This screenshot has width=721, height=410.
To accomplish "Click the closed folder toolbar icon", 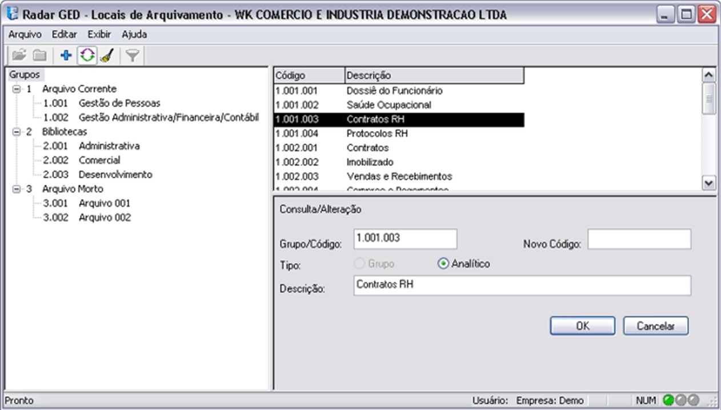I will (x=39, y=55).
